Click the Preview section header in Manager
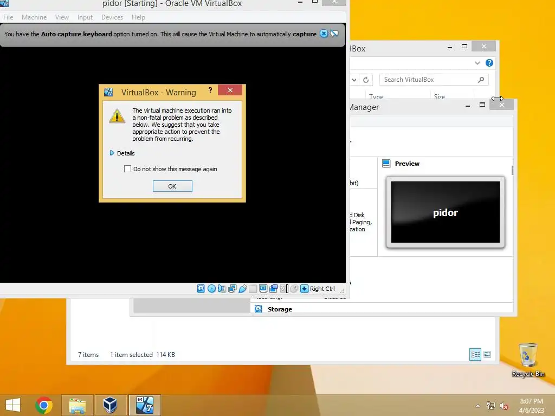Screen dimensions: 555x416 (407, 164)
